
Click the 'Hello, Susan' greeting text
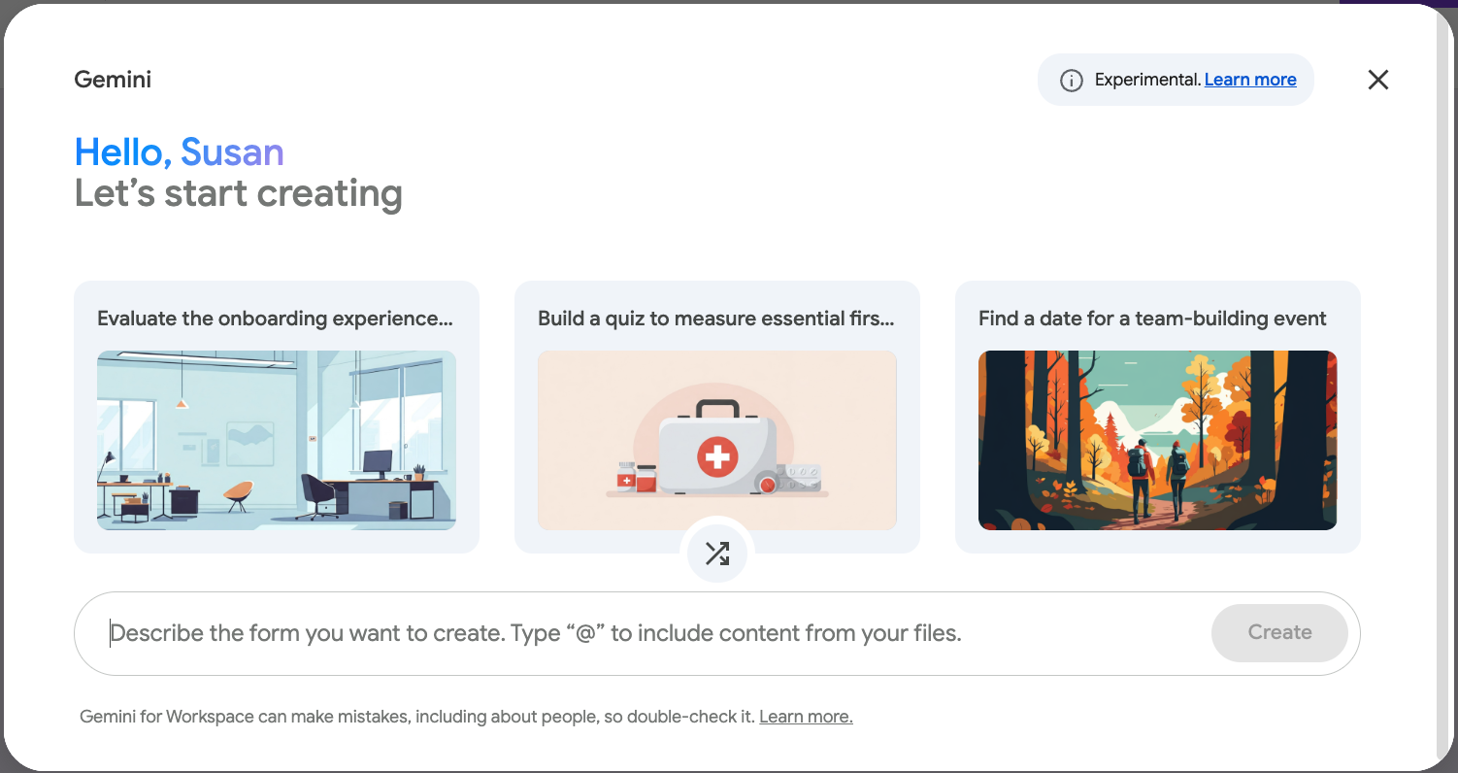[x=179, y=151]
